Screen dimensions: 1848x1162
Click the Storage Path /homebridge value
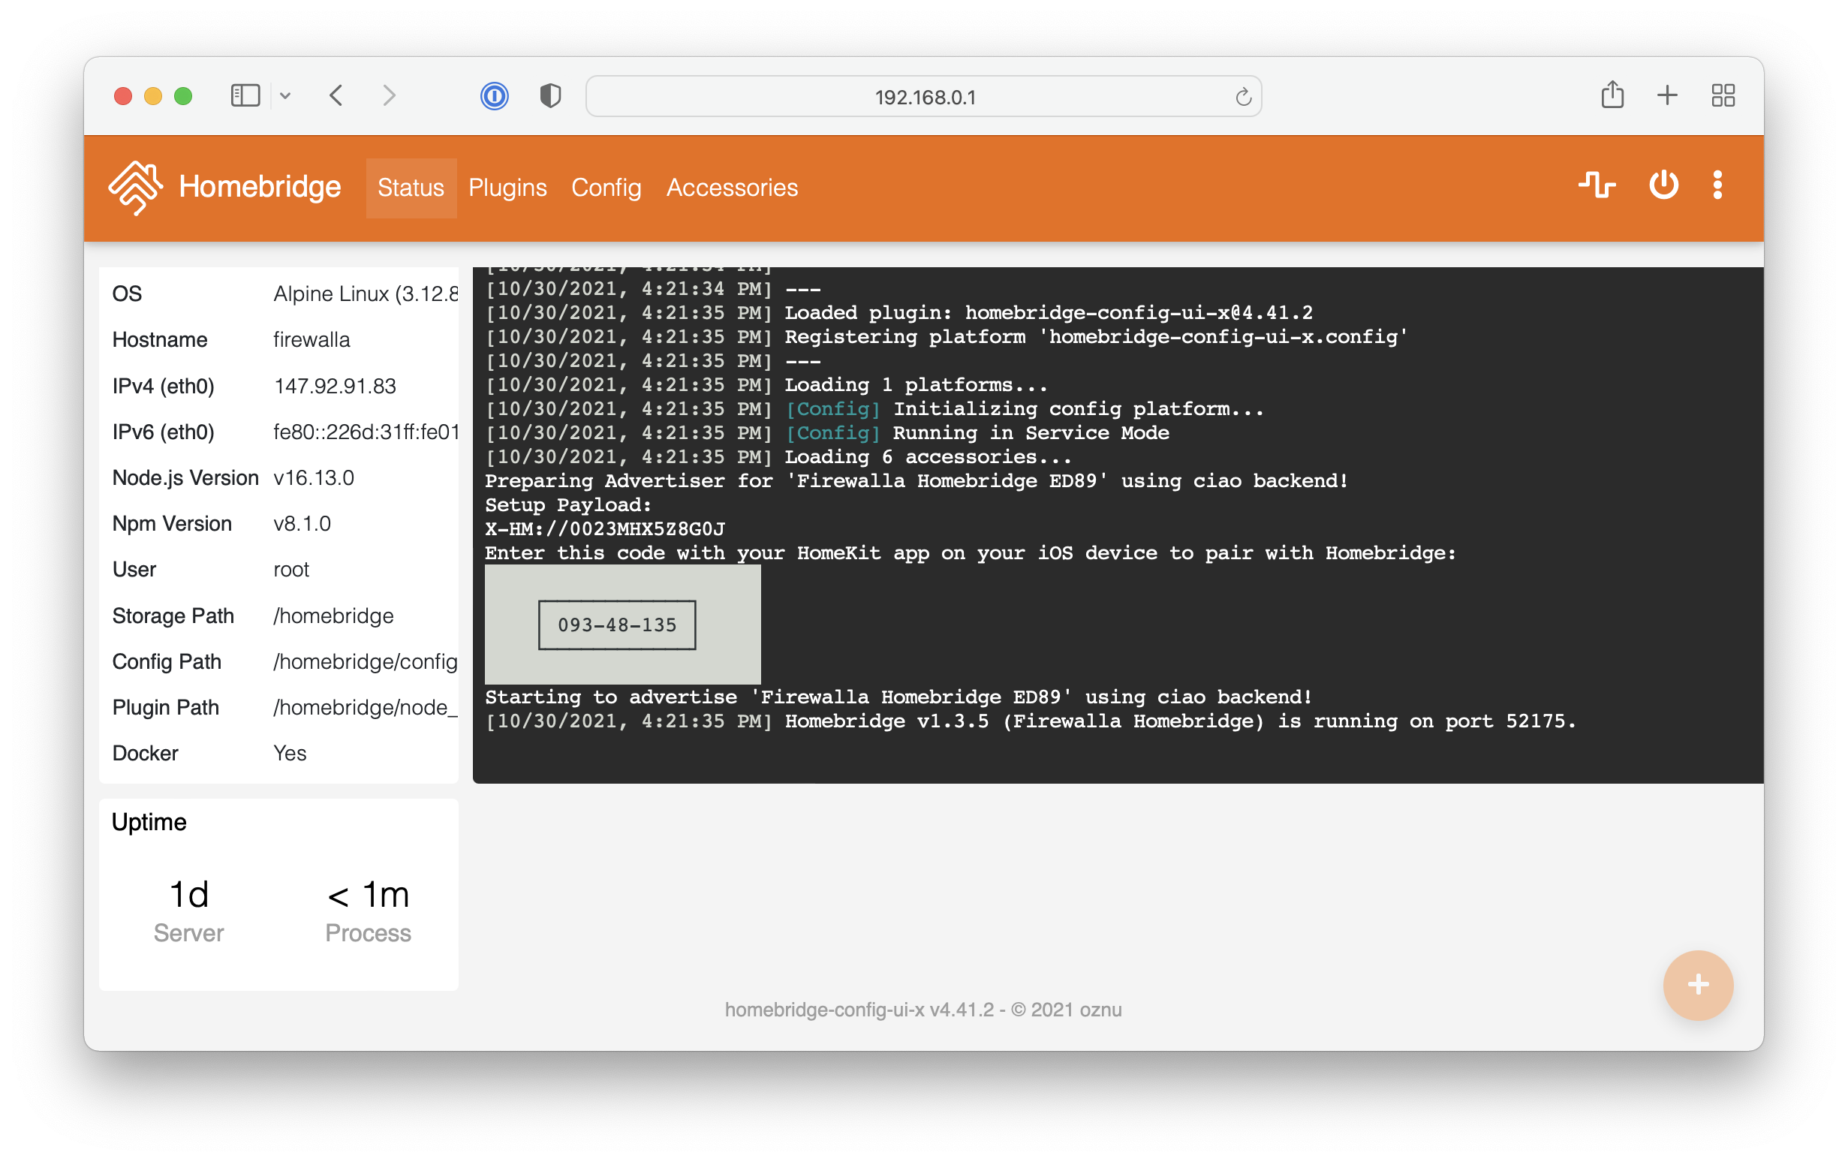pyautogui.click(x=334, y=616)
